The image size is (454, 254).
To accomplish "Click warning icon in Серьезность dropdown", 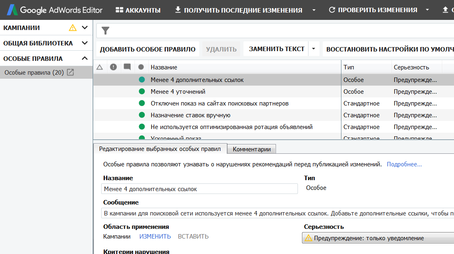I will [x=308, y=238].
